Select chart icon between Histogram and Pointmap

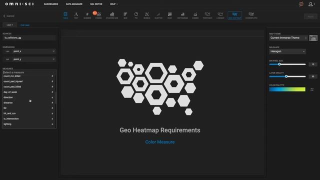(x=195, y=15)
